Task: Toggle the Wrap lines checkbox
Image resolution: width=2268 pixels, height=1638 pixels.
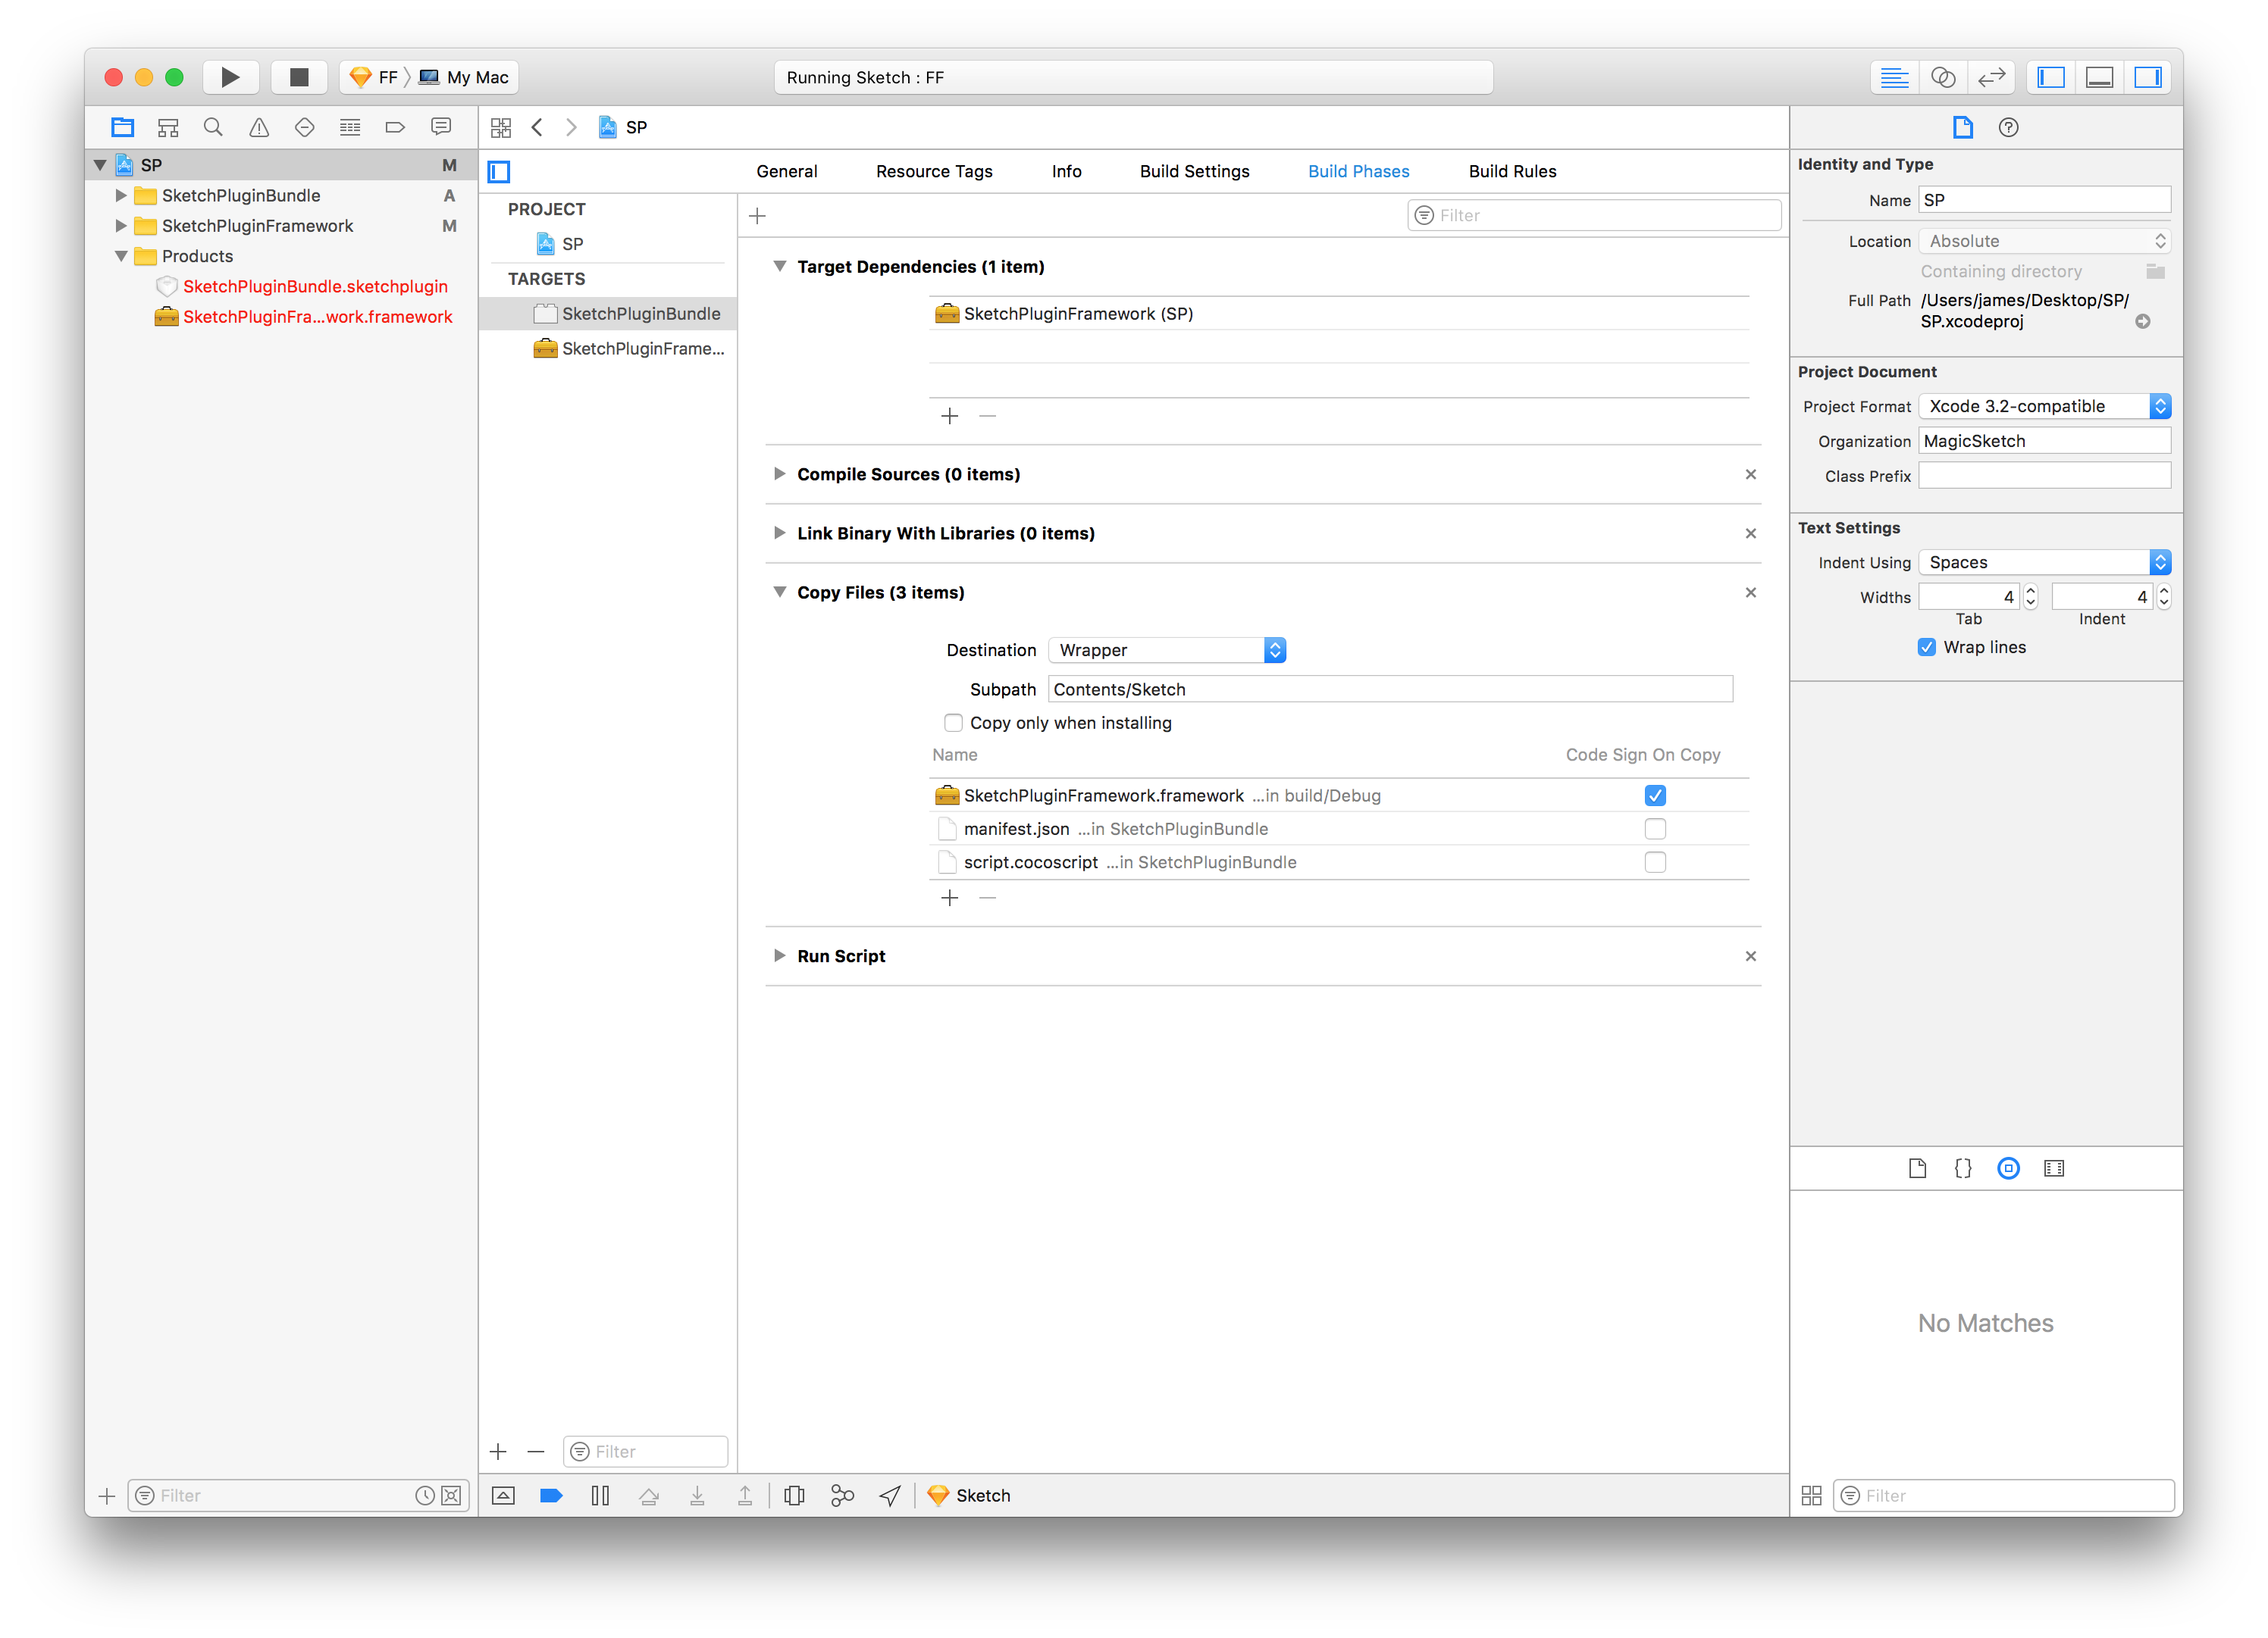Action: tap(1926, 646)
